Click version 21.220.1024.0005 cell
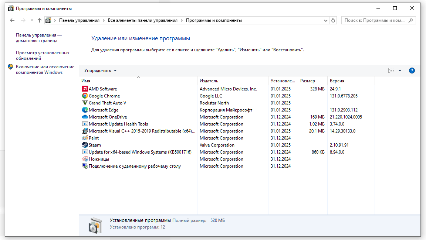Image resolution: width=426 pixels, height=240 pixels. 346,117
